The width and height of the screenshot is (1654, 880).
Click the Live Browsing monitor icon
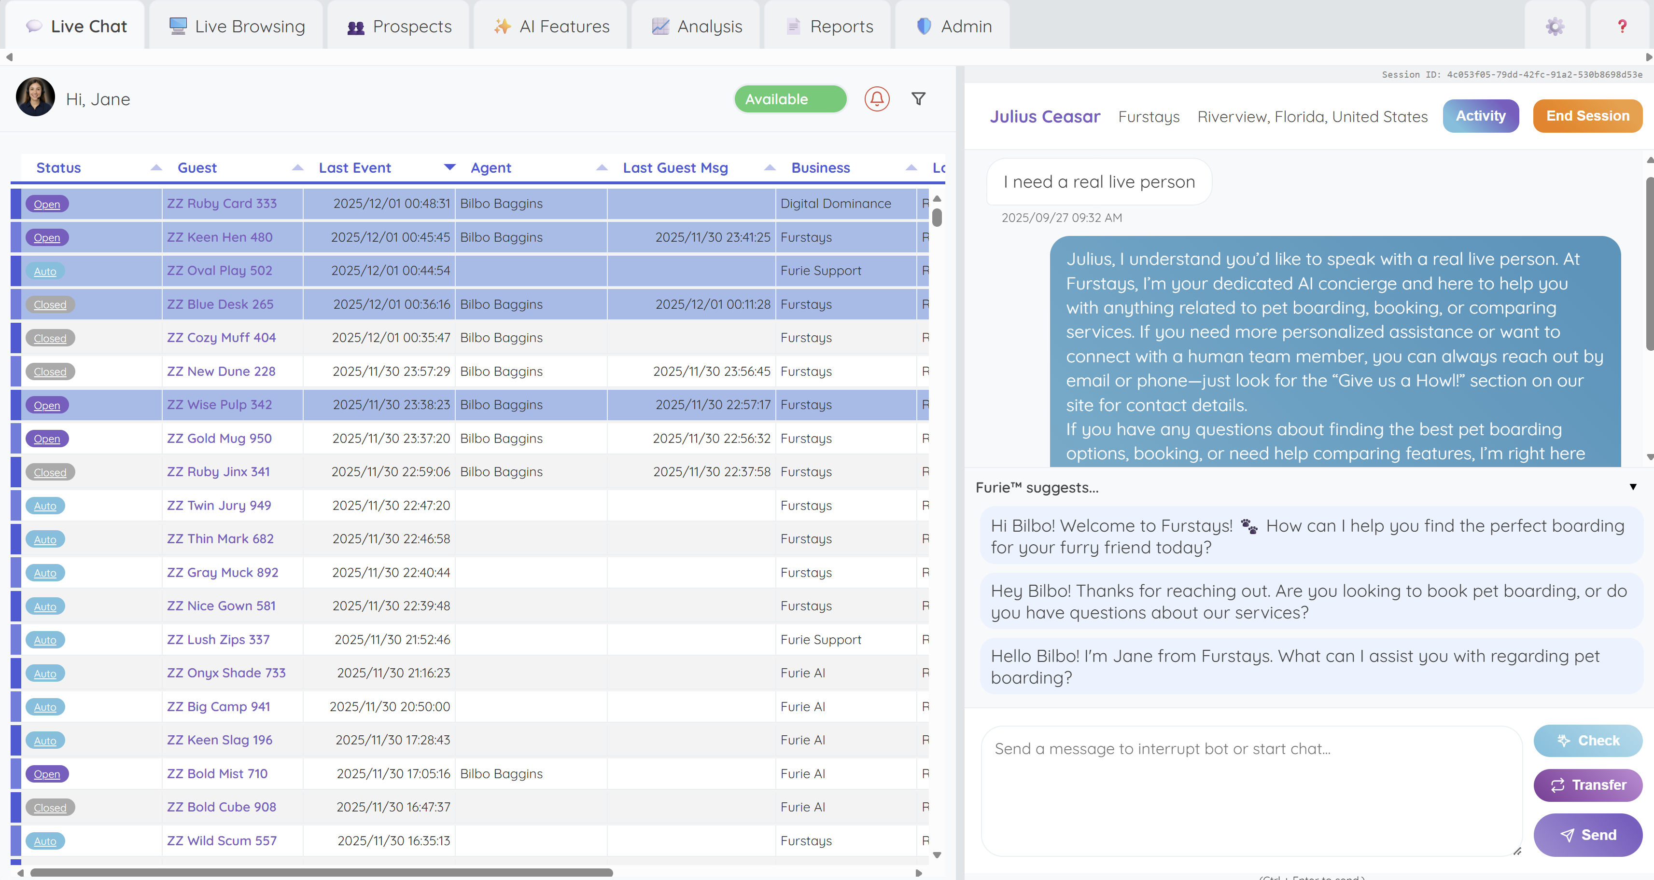[x=178, y=26]
